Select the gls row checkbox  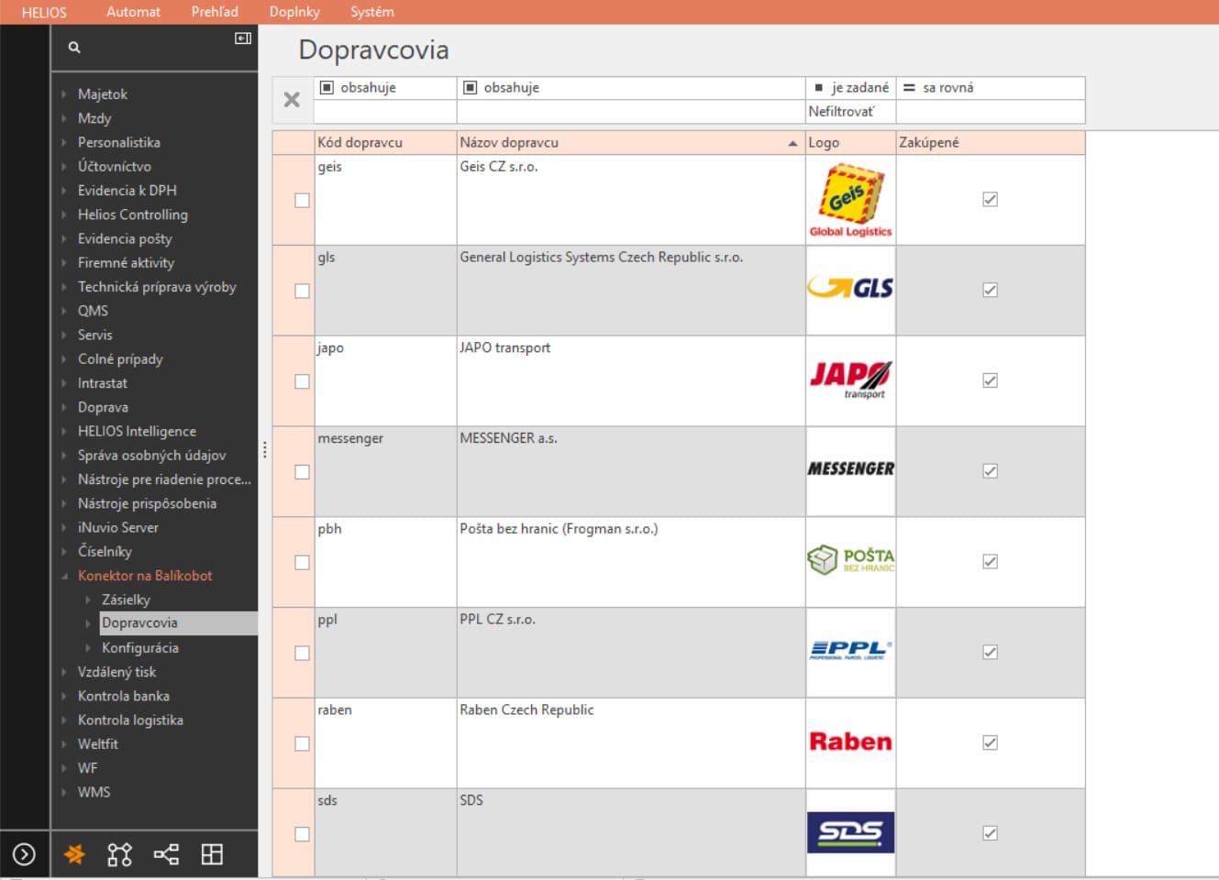point(302,291)
